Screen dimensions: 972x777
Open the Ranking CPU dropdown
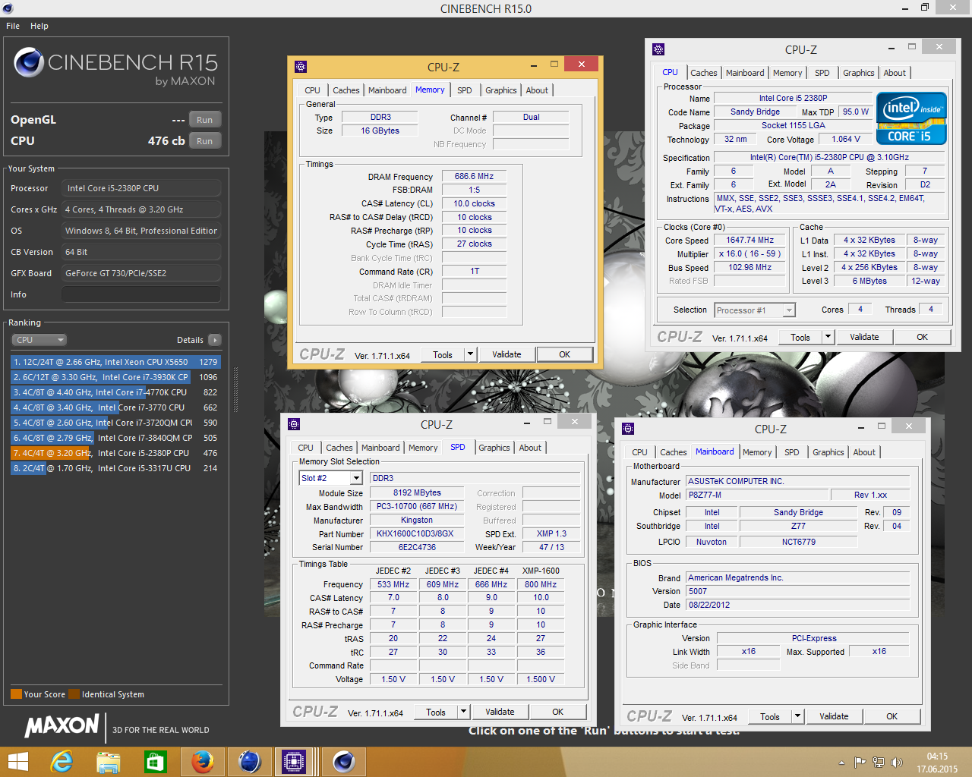tap(39, 340)
